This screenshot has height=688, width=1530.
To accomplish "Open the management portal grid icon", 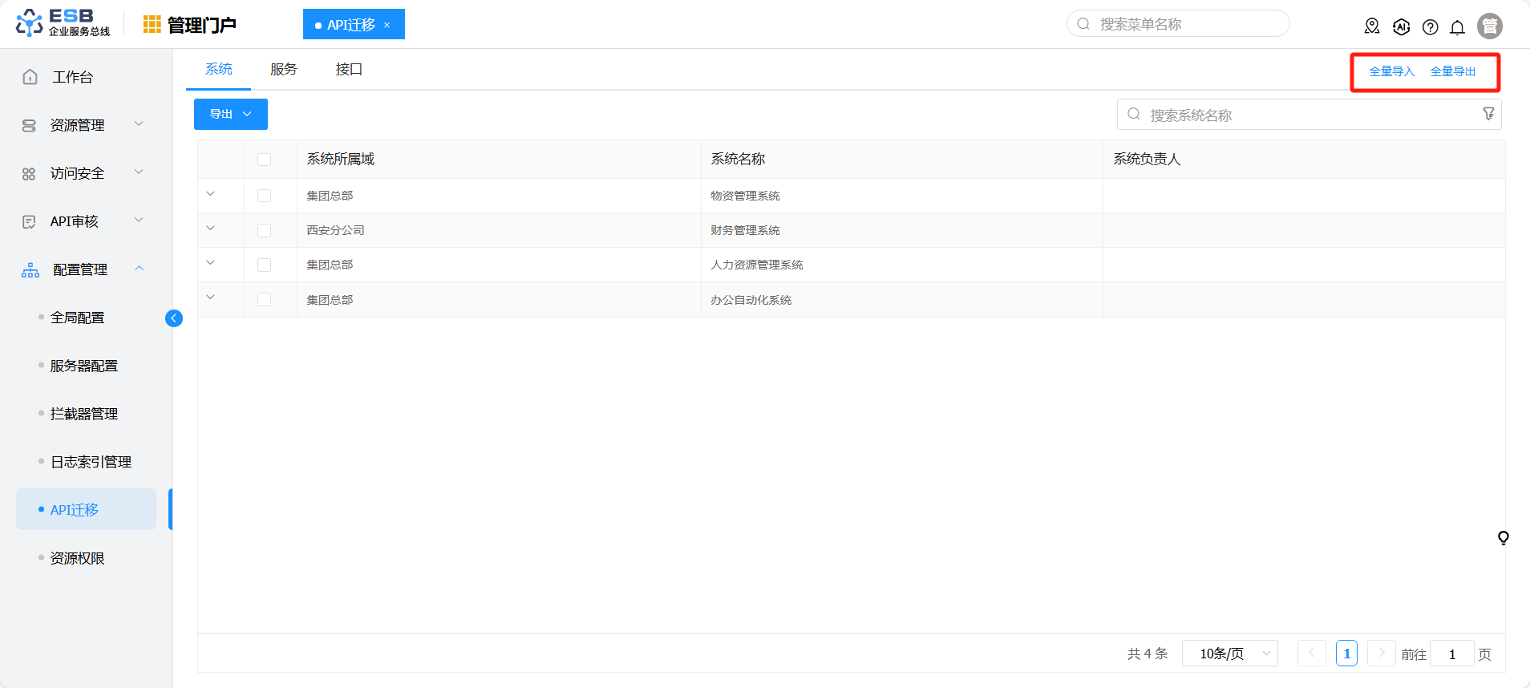I will pyautogui.click(x=152, y=25).
